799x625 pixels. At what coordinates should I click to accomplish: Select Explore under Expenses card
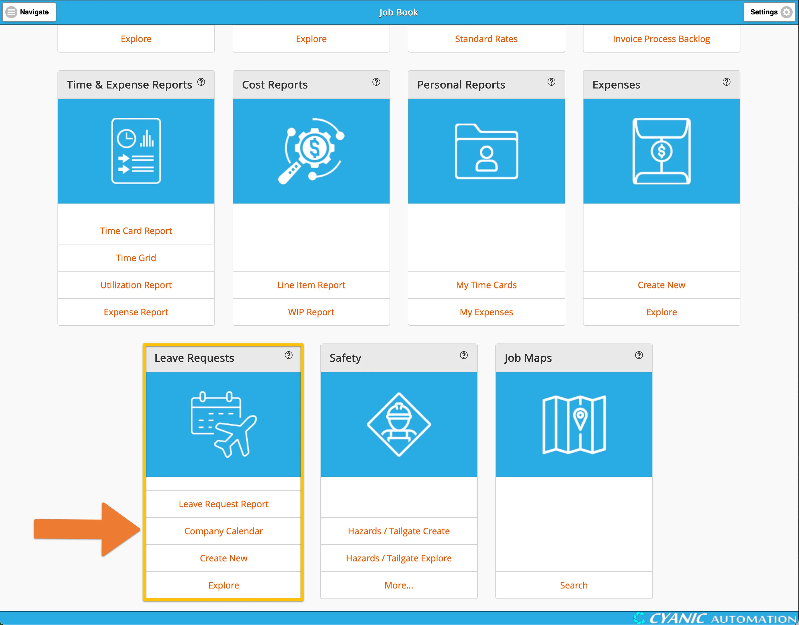pyautogui.click(x=661, y=312)
